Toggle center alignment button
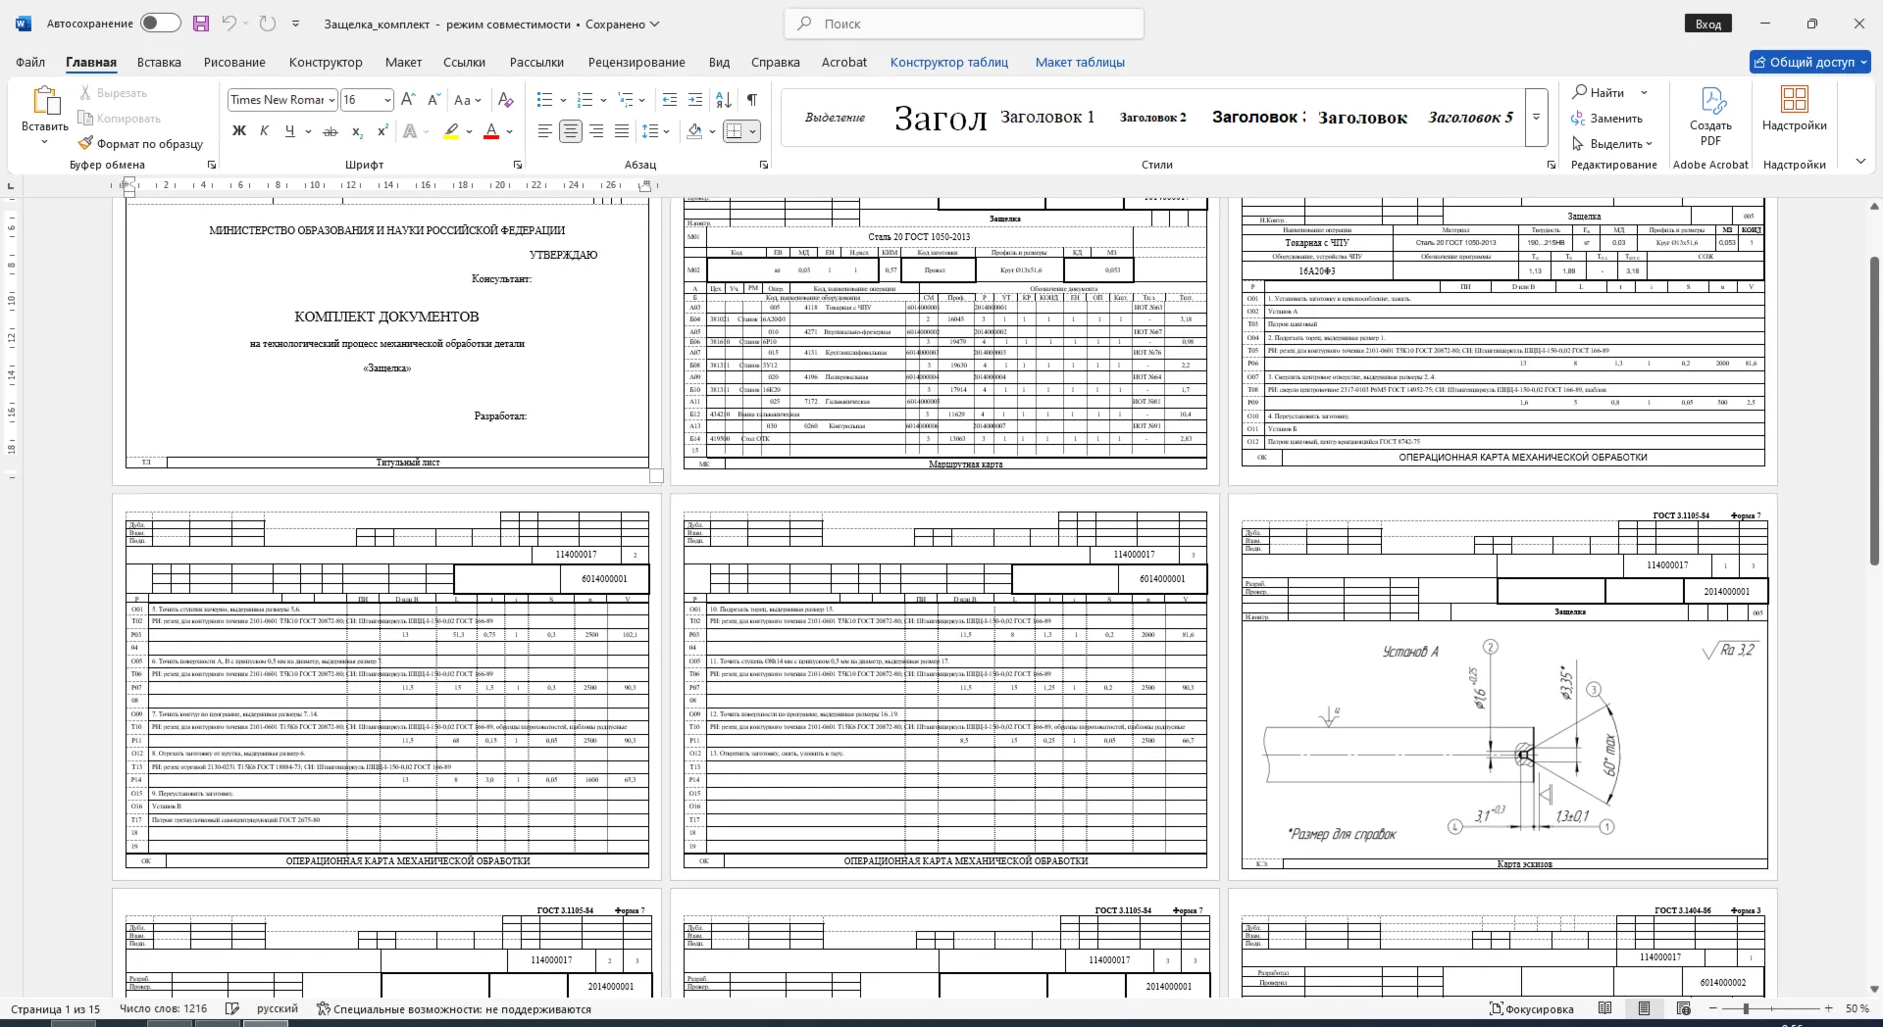The width and height of the screenshot is (1883, 1027). click(571, 131)
